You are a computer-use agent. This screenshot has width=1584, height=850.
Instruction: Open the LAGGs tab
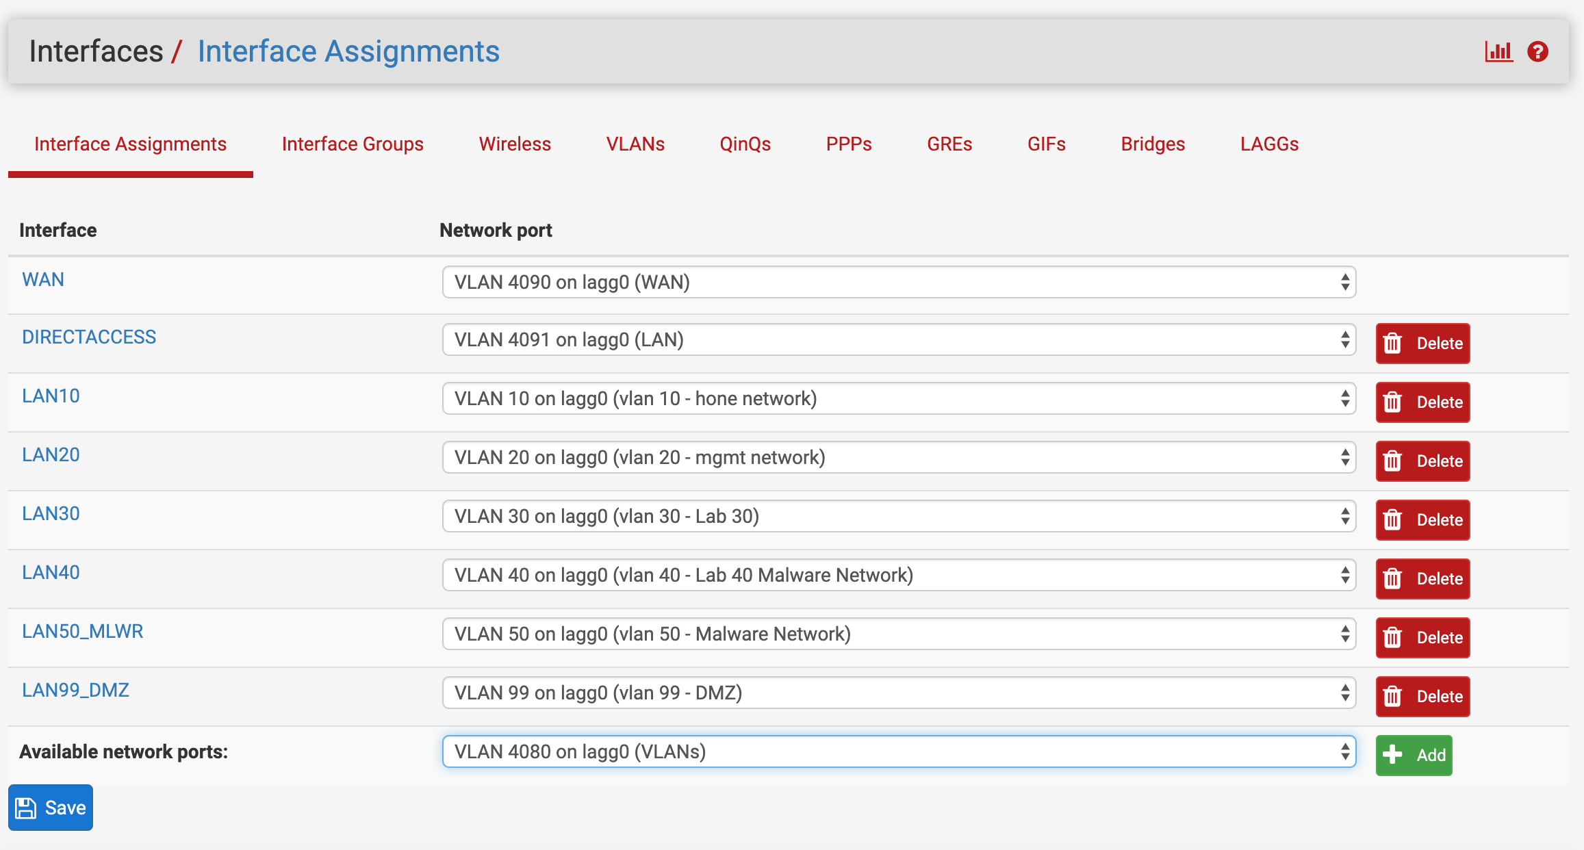tap(1269, 144)
